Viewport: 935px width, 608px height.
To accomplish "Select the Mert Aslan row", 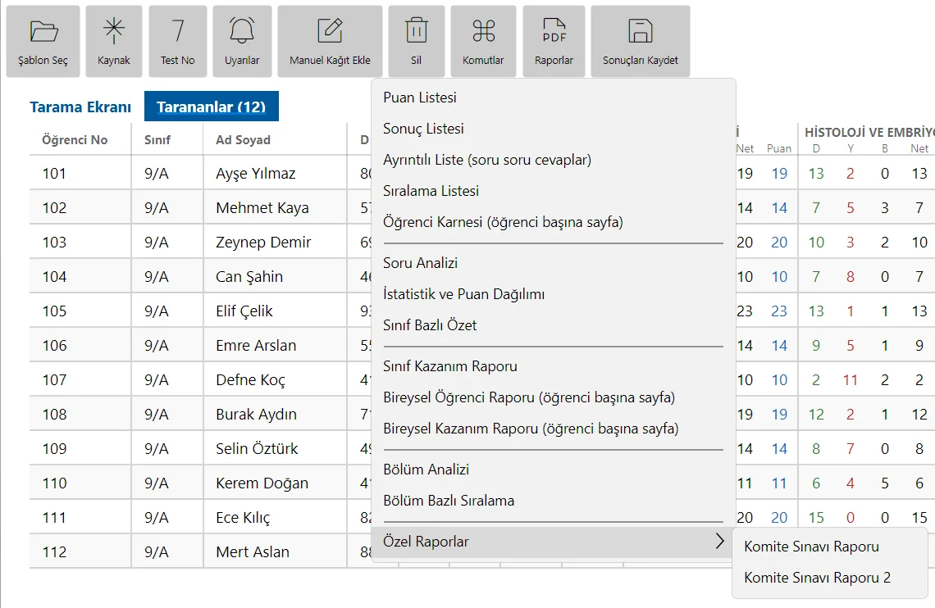I will pyautogui.click(x=253, y=552).
